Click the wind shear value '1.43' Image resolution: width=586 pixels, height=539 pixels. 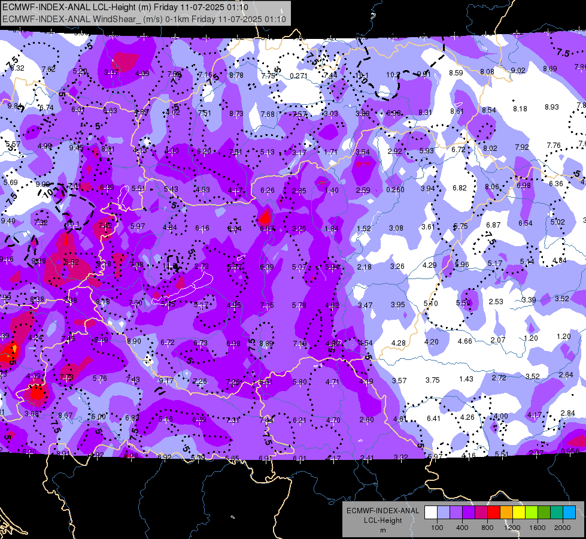tap(466, 379)
